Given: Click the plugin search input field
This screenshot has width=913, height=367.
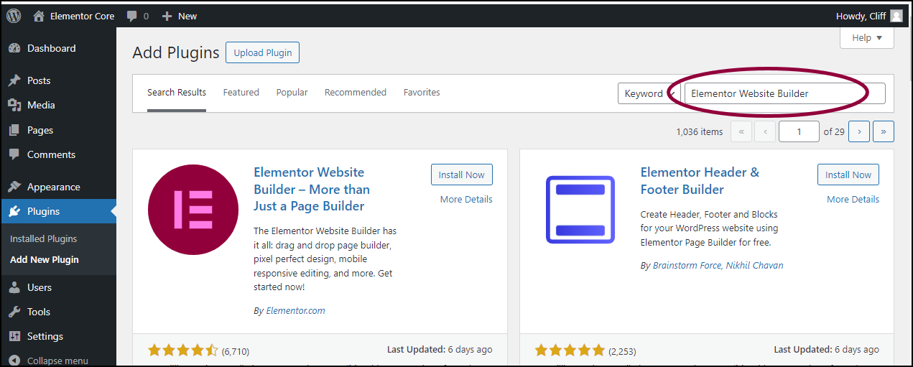Looking at the screenshot, I should (784, 93).
